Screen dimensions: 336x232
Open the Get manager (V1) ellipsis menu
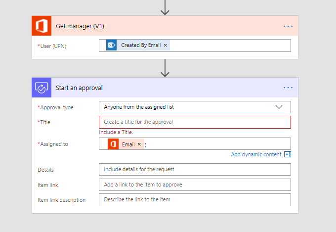pyautogui.click(x=288, y=26)
